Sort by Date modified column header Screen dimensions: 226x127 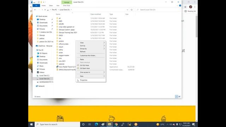click(96, 14)
